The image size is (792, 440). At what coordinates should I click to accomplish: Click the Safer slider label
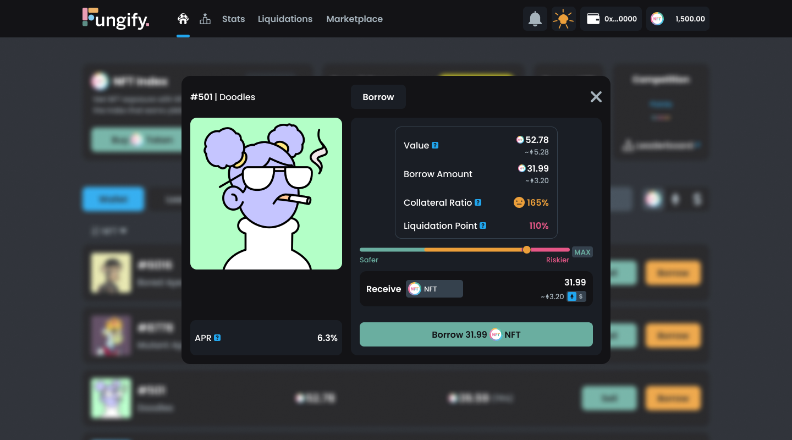[369, 260]
